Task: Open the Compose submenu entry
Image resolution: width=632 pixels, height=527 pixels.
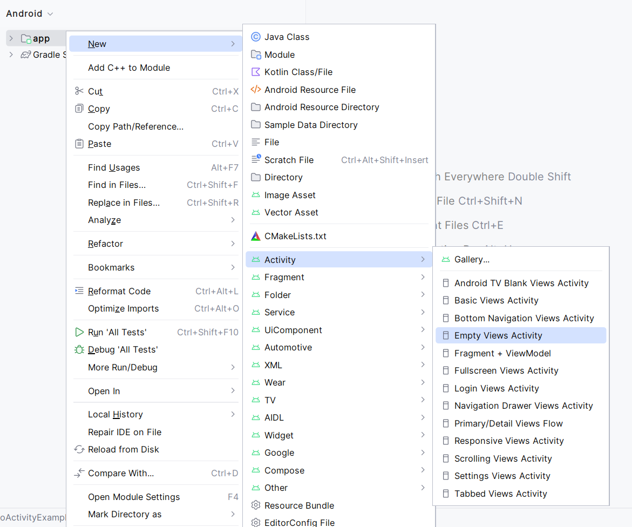Action: (x=338, y=470)
